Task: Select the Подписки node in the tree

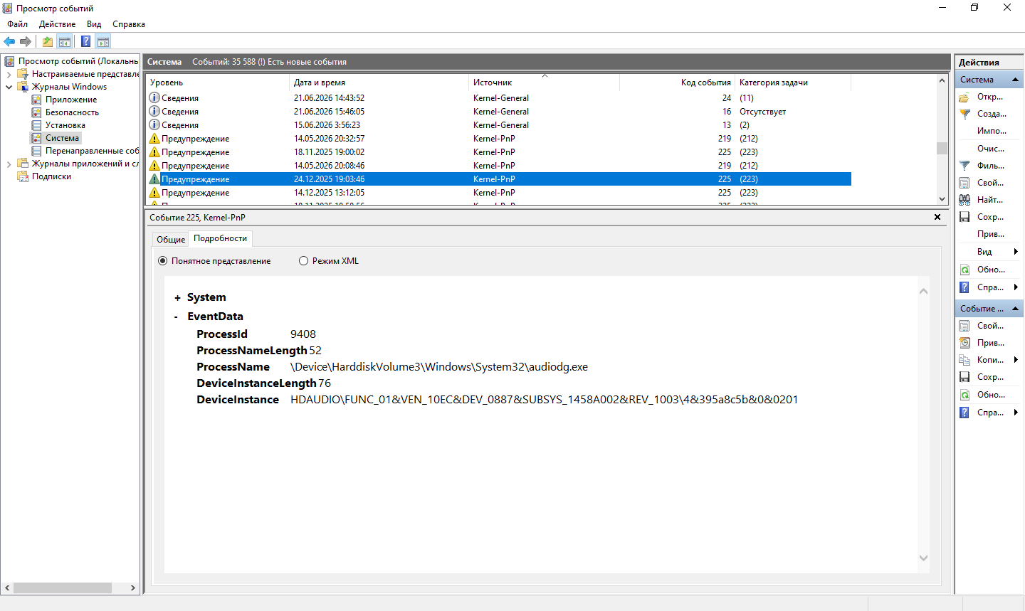Action: pos(51,176)
